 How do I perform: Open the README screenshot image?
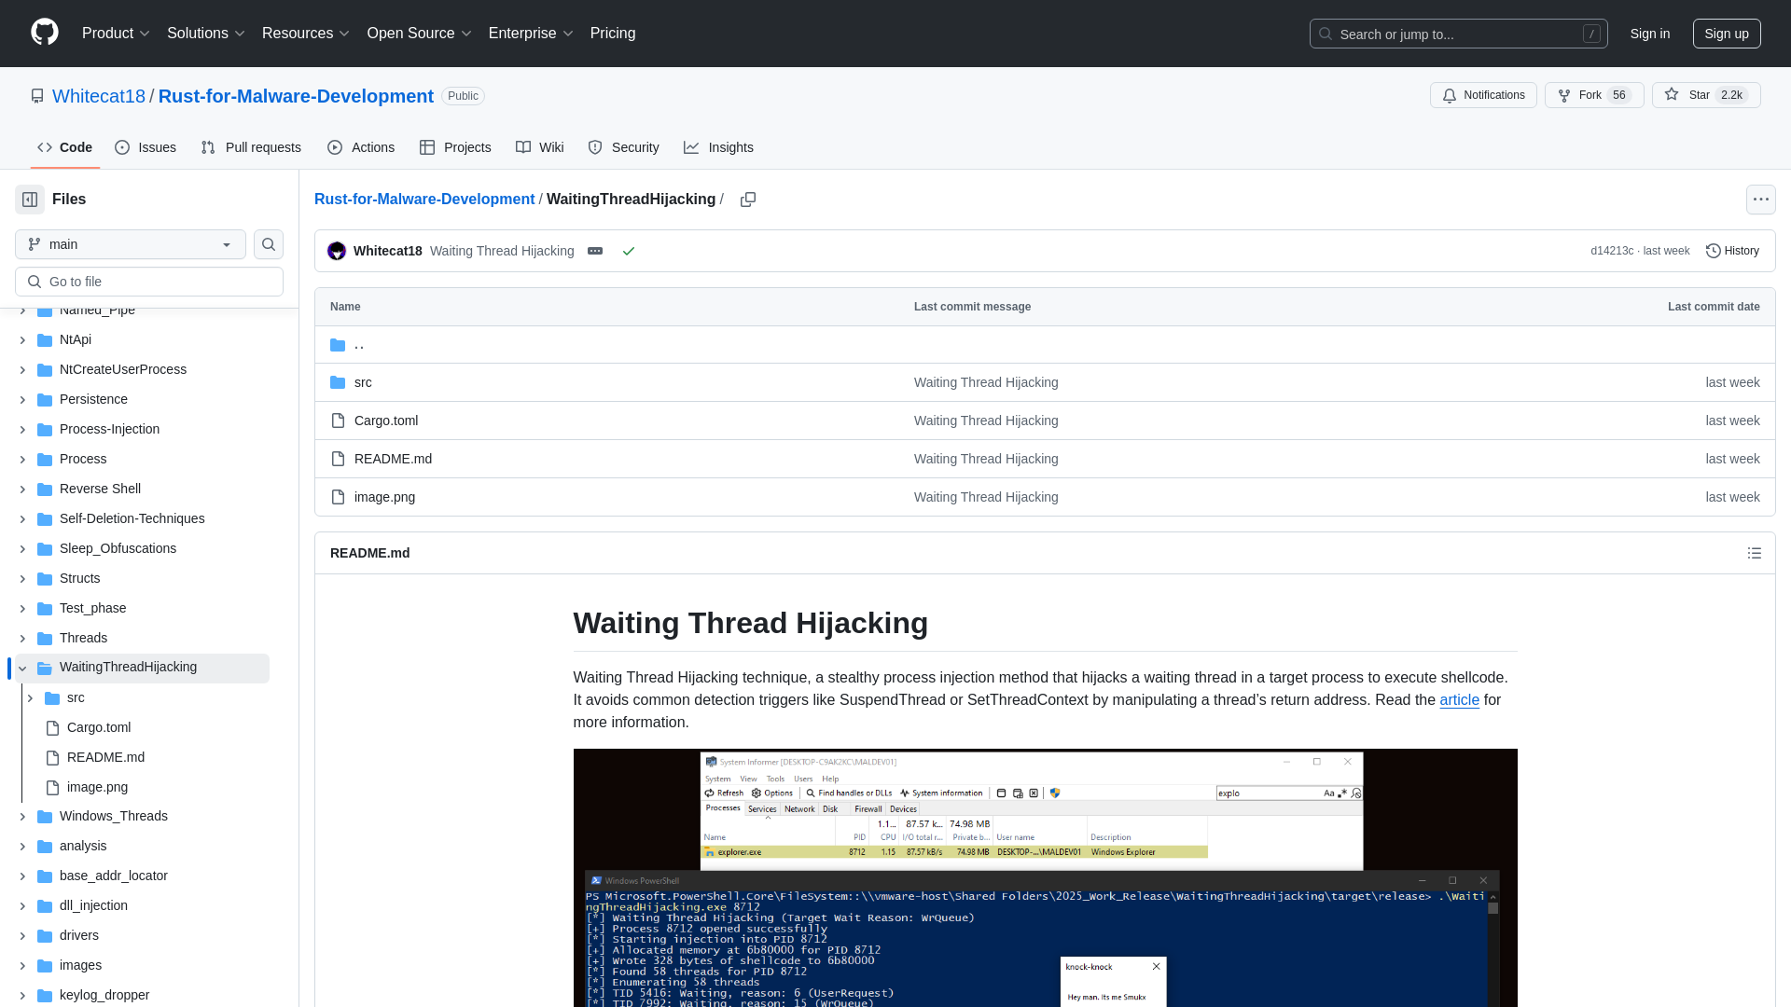[1045, 877]
